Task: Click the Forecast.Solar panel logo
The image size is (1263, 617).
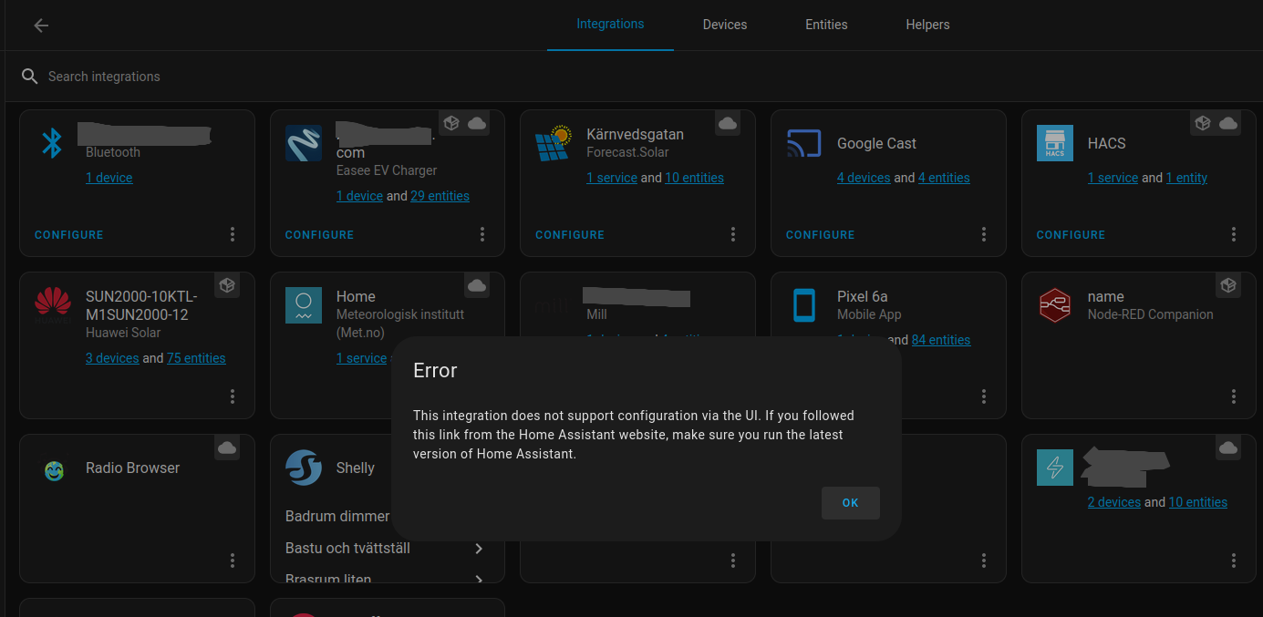Action: (x=554, y=143)
